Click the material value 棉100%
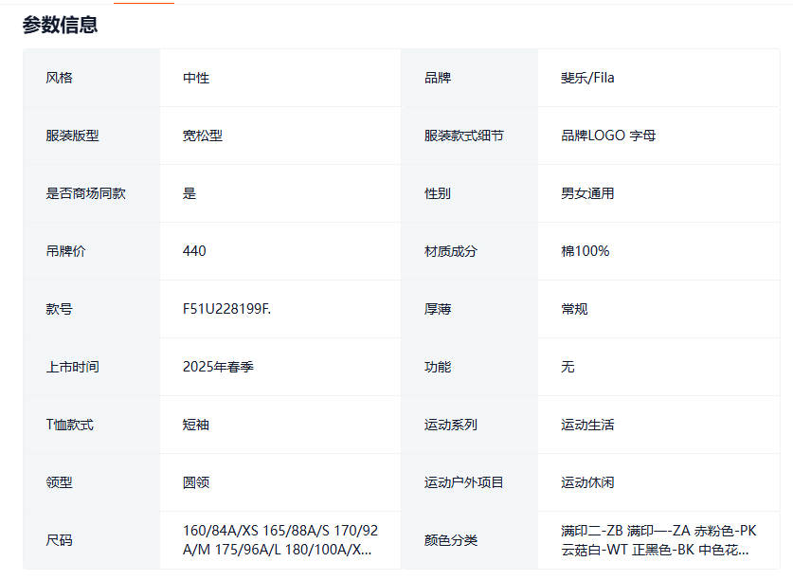 (585, 251)
